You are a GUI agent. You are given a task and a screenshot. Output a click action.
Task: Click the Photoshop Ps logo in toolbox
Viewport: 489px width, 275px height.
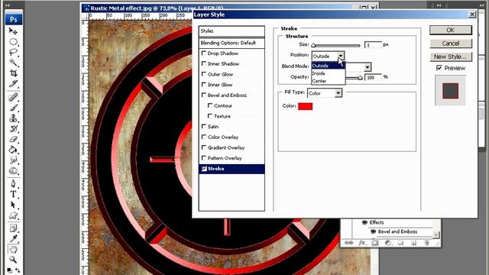click(x=14, y=19)
